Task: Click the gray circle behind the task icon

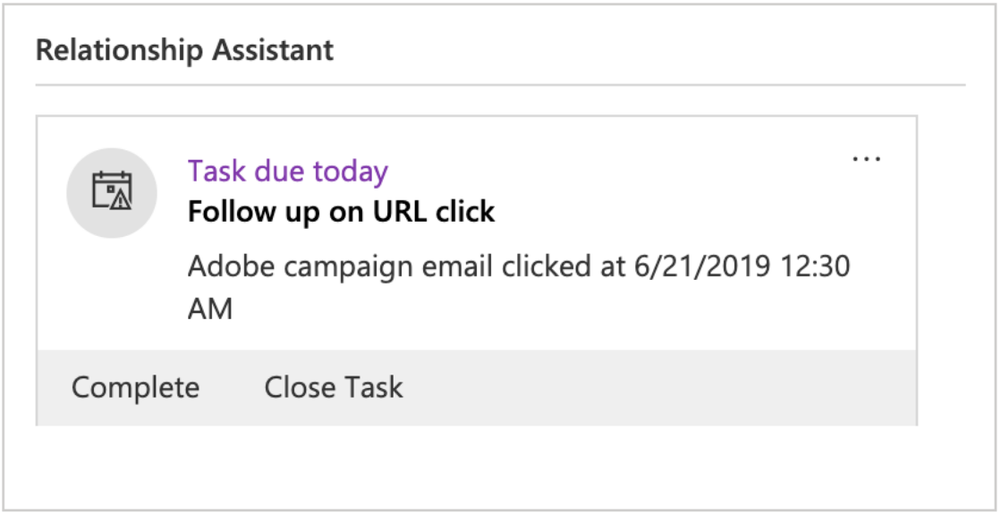Action: coord(83,215)
